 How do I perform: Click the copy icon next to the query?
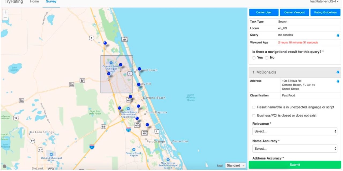[x=338, y=35]
